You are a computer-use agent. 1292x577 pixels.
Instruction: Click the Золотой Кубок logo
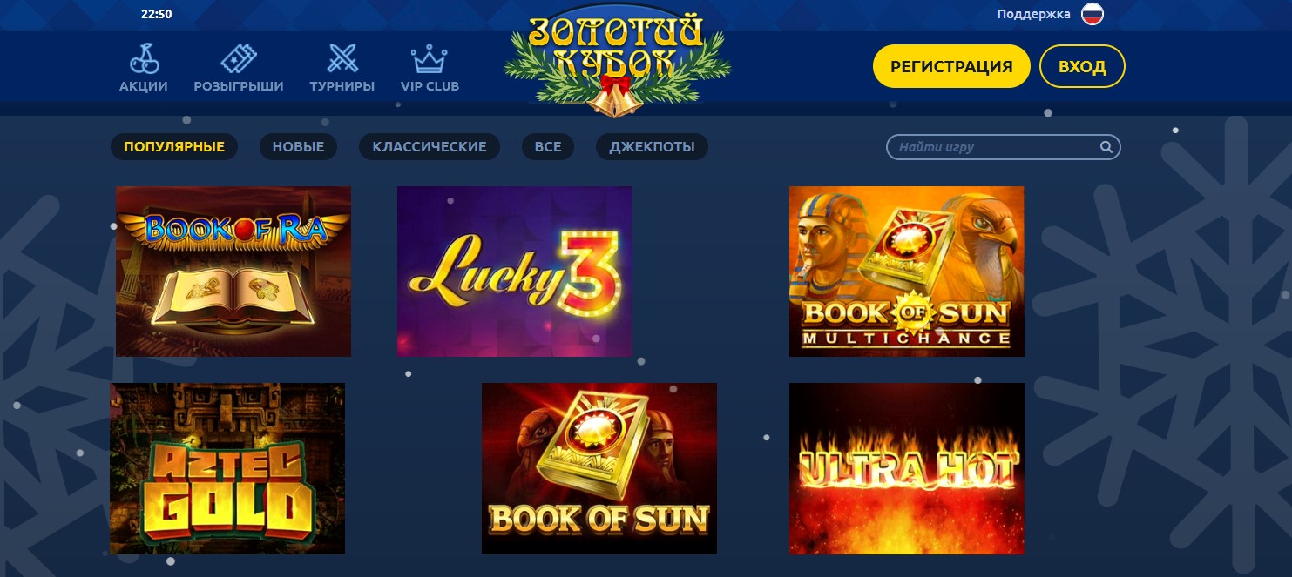coord(617,63)
